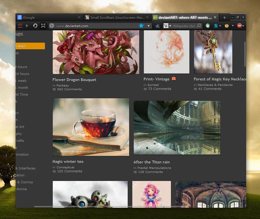Viewport: 260px width, 219px height.
Task: Click the blue S extension icon
Action: point(216,26)
